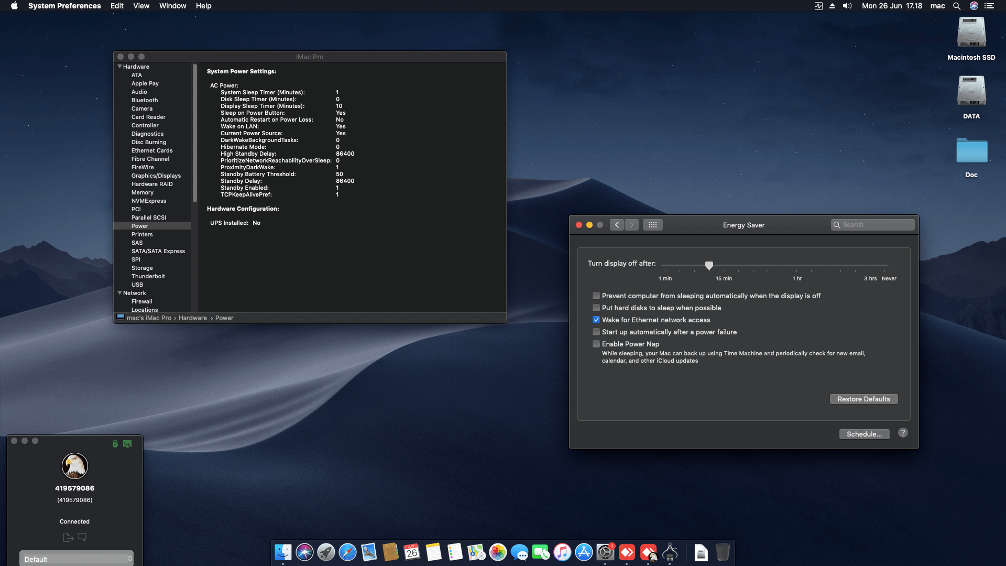Collapse the Network section disclosure triangle
This screenshot has width=1006, height=566.
point(120,293)
